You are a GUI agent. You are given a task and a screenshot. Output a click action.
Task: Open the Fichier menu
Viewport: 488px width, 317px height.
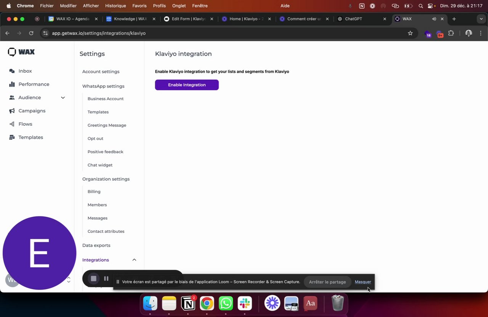47,6
